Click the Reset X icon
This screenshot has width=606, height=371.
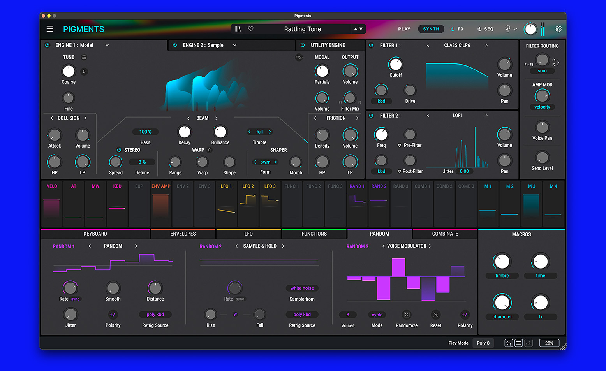tap(435, 315)
